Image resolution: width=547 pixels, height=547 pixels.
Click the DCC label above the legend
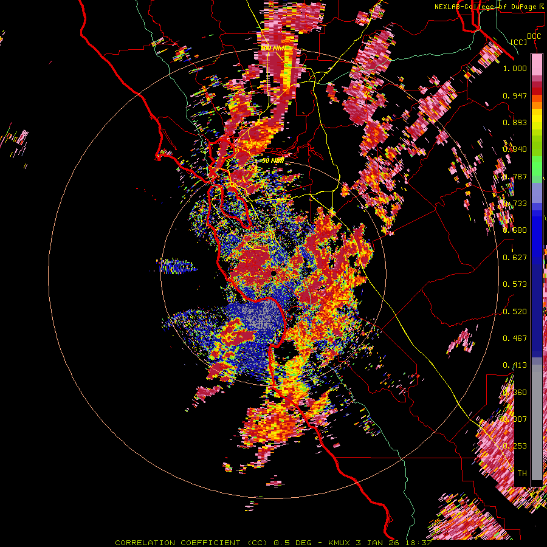(534, 36)
